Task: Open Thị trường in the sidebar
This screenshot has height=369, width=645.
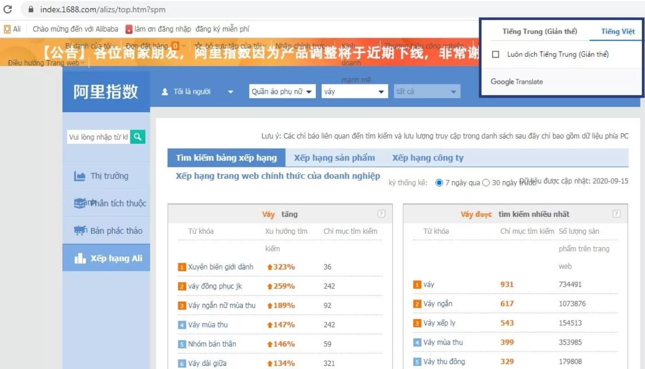Action: (x=106, y=176)
